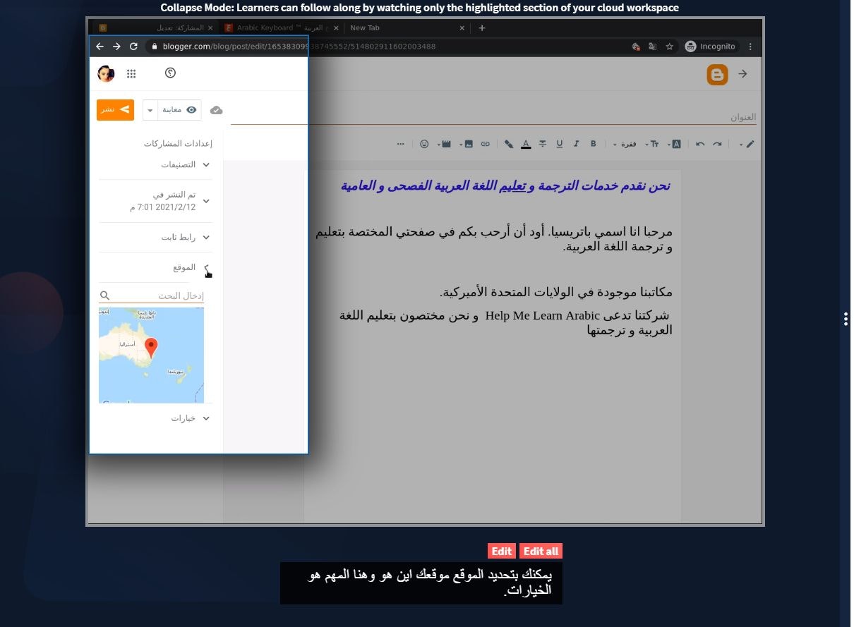Toggle Strikethrough formatting
The image size is (854, 627).
point(543,144)
